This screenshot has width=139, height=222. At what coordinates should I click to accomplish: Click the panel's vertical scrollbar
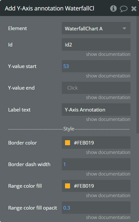[138, 75]
